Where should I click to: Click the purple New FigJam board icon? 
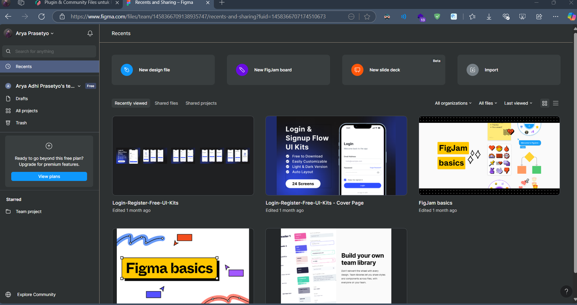click(242, 70)
